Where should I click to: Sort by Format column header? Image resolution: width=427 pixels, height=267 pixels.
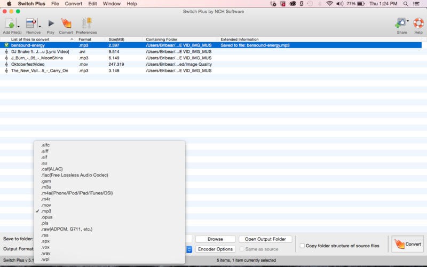(90, 39)
